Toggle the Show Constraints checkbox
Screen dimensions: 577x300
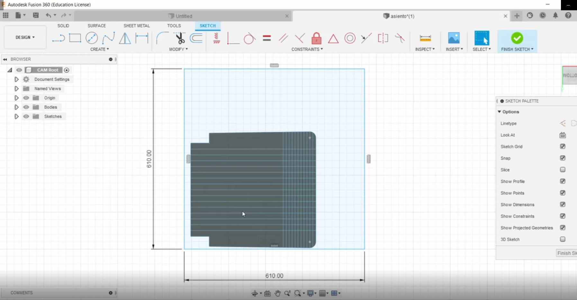[563, 216]
